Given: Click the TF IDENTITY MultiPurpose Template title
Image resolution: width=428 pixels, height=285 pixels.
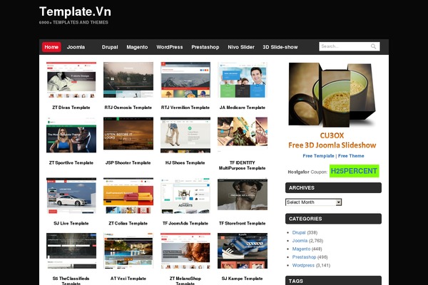Looking at the screenshot, I should (243, 165).
